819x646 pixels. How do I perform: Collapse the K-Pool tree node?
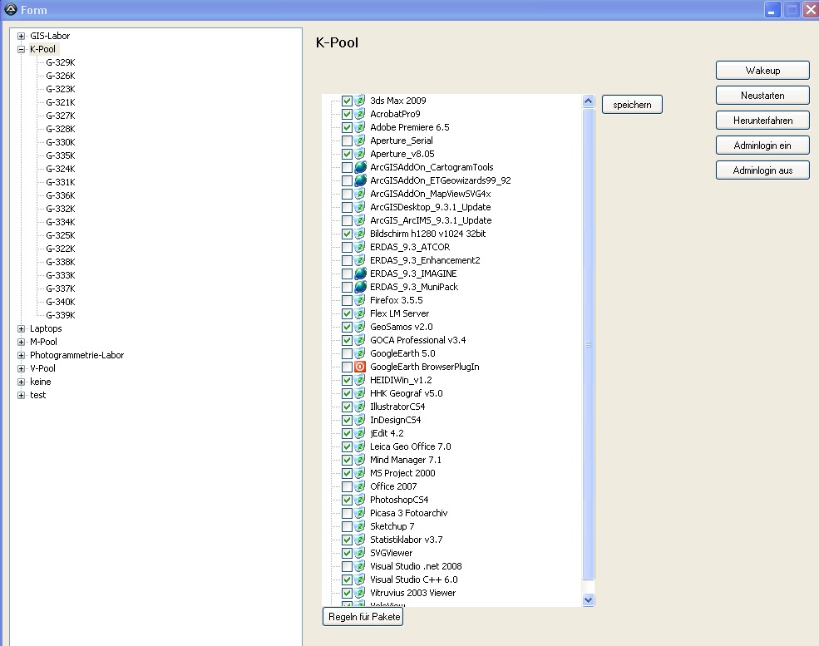21,49
